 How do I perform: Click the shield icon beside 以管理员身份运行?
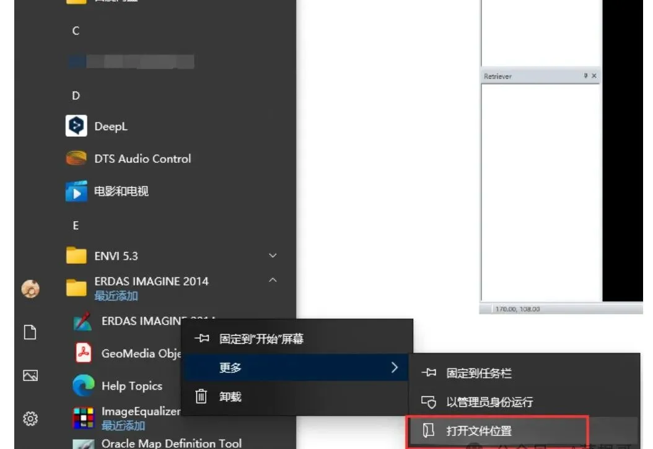tap(429, 402)
